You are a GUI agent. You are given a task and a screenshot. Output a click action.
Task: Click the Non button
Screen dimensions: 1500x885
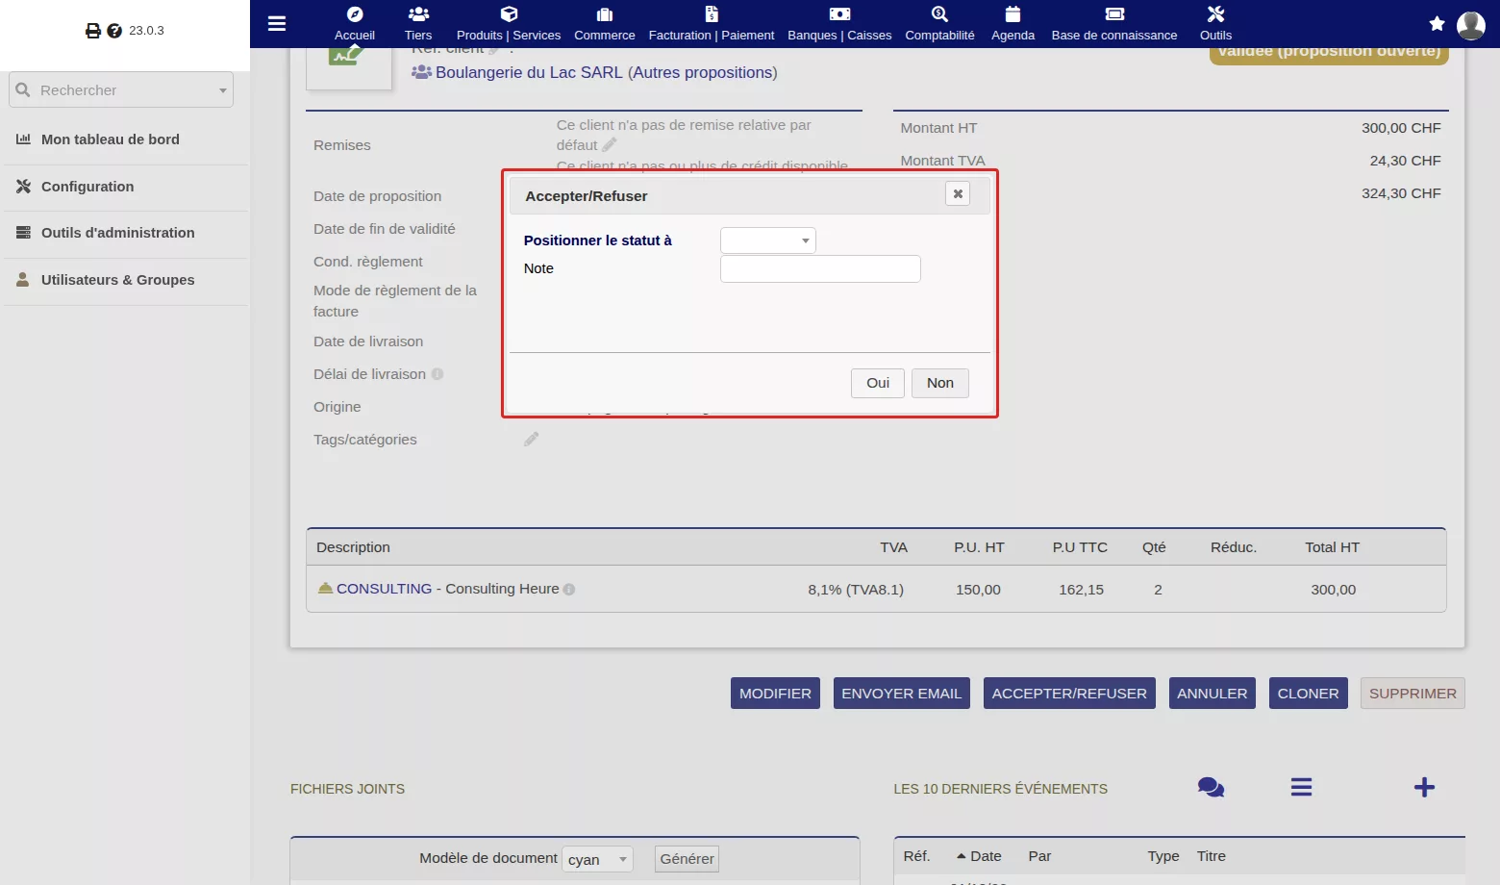pos(940,383)
